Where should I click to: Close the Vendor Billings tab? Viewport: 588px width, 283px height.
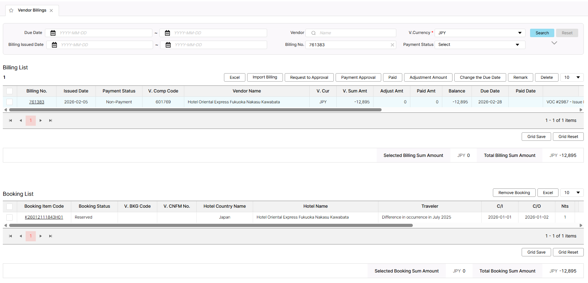pyautogui.click(x=51, y=11)
